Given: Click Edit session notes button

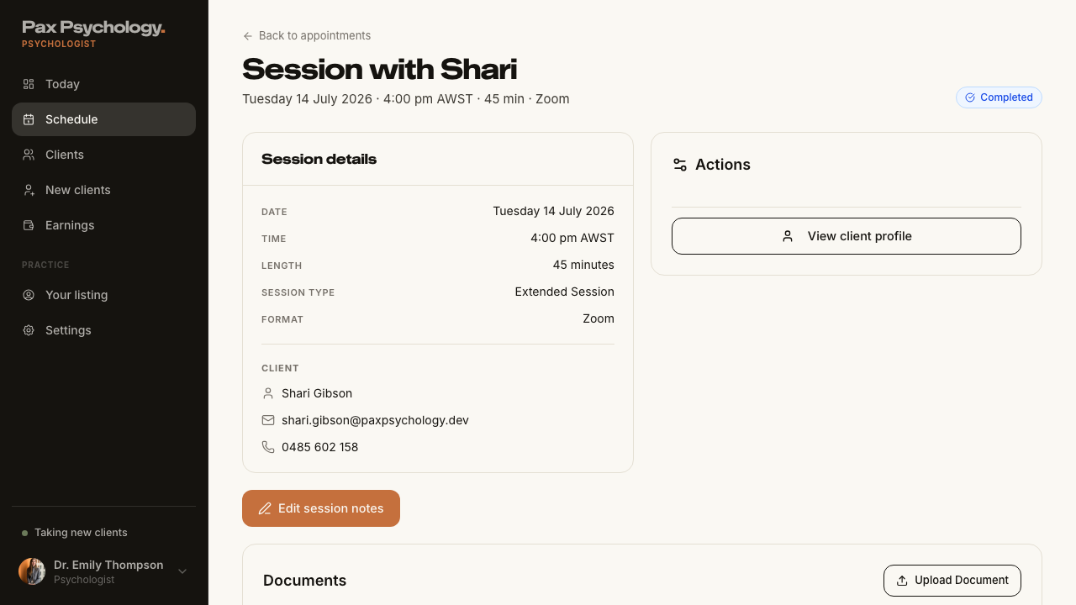Looking at the screenshot, I should coord(321,508).
